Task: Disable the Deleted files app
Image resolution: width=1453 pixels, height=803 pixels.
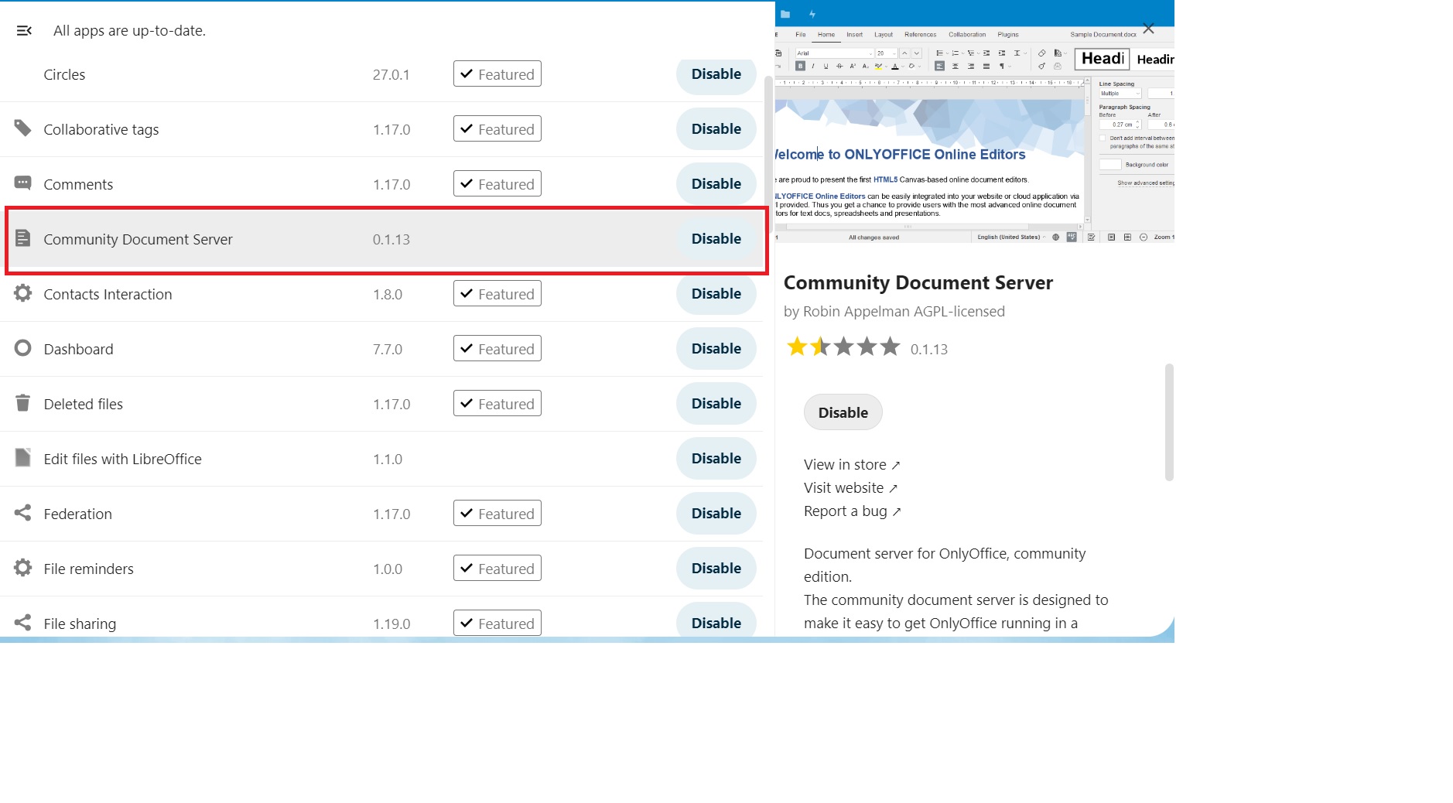Action: (716, 404)
